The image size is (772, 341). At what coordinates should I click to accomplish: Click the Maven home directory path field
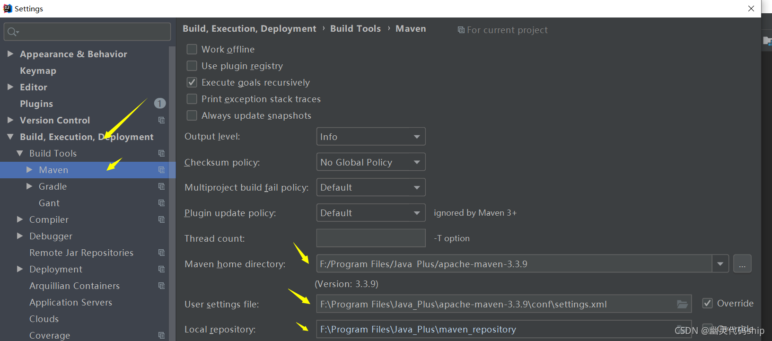[x=514, y=264]
